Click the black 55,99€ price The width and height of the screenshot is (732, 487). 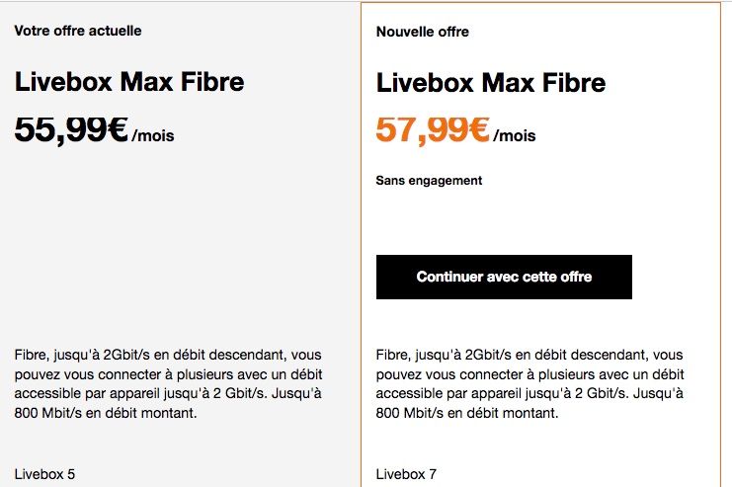[x=71, y=129]
